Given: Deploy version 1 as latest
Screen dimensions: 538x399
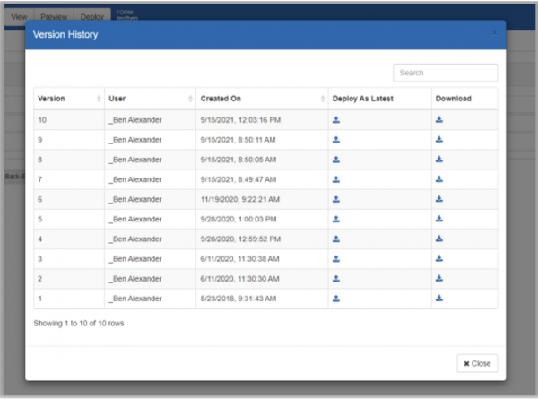Looking at the screenshot, I should coord(336,299).
